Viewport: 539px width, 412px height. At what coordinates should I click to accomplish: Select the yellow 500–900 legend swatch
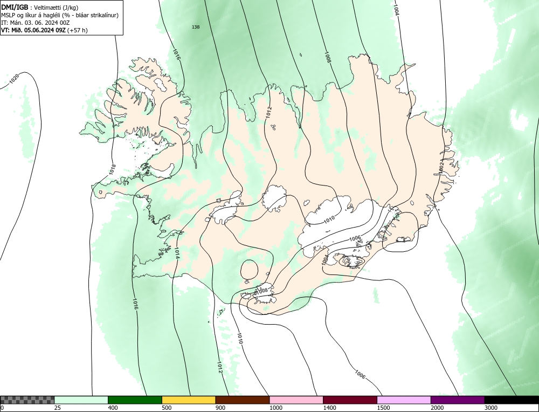point(189,400)
